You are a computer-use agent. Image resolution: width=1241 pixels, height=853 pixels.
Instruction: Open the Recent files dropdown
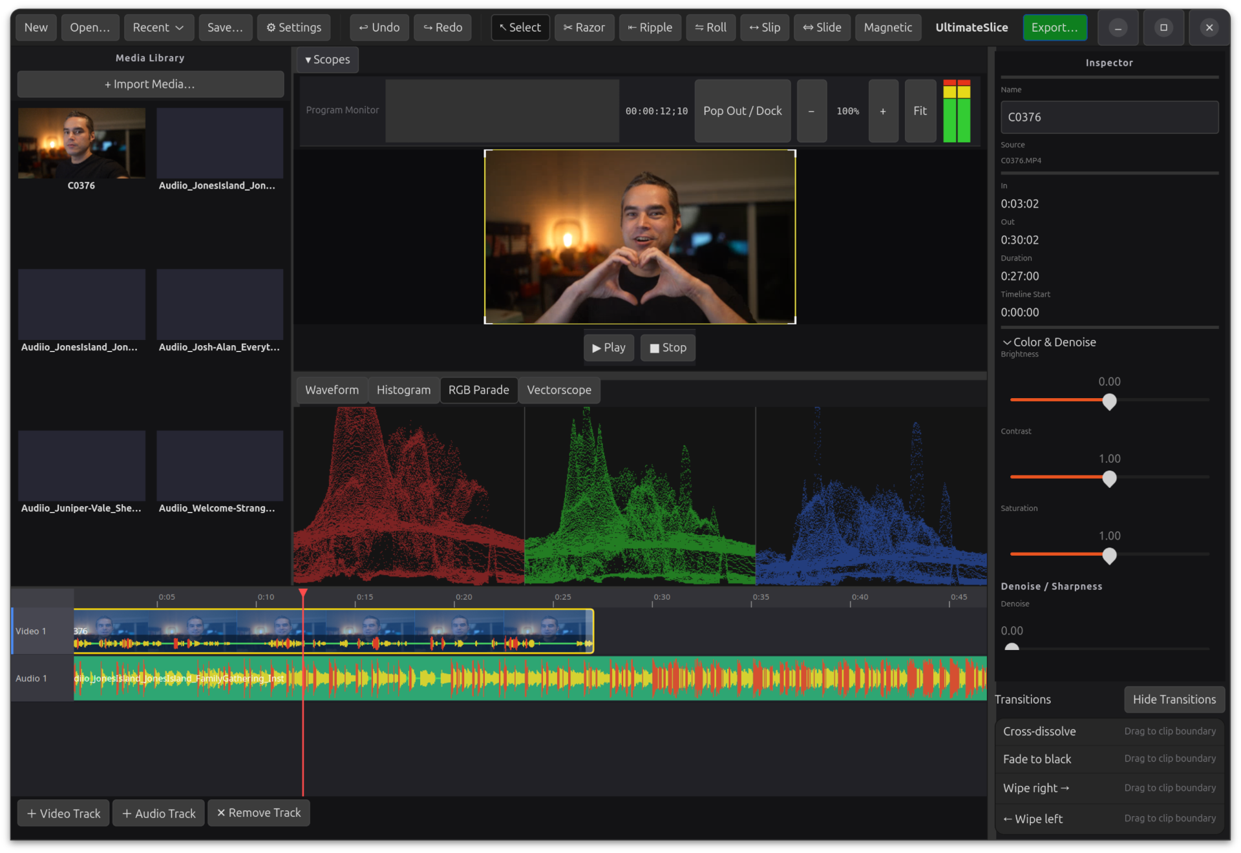click(x=158, y=27)
